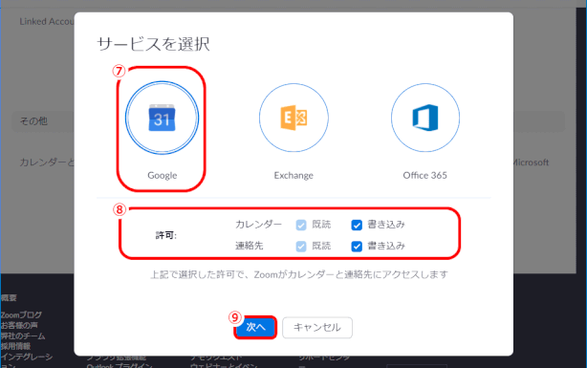
Task: Click the サービスを選択 dialog title
Action: tap(153, 44)
